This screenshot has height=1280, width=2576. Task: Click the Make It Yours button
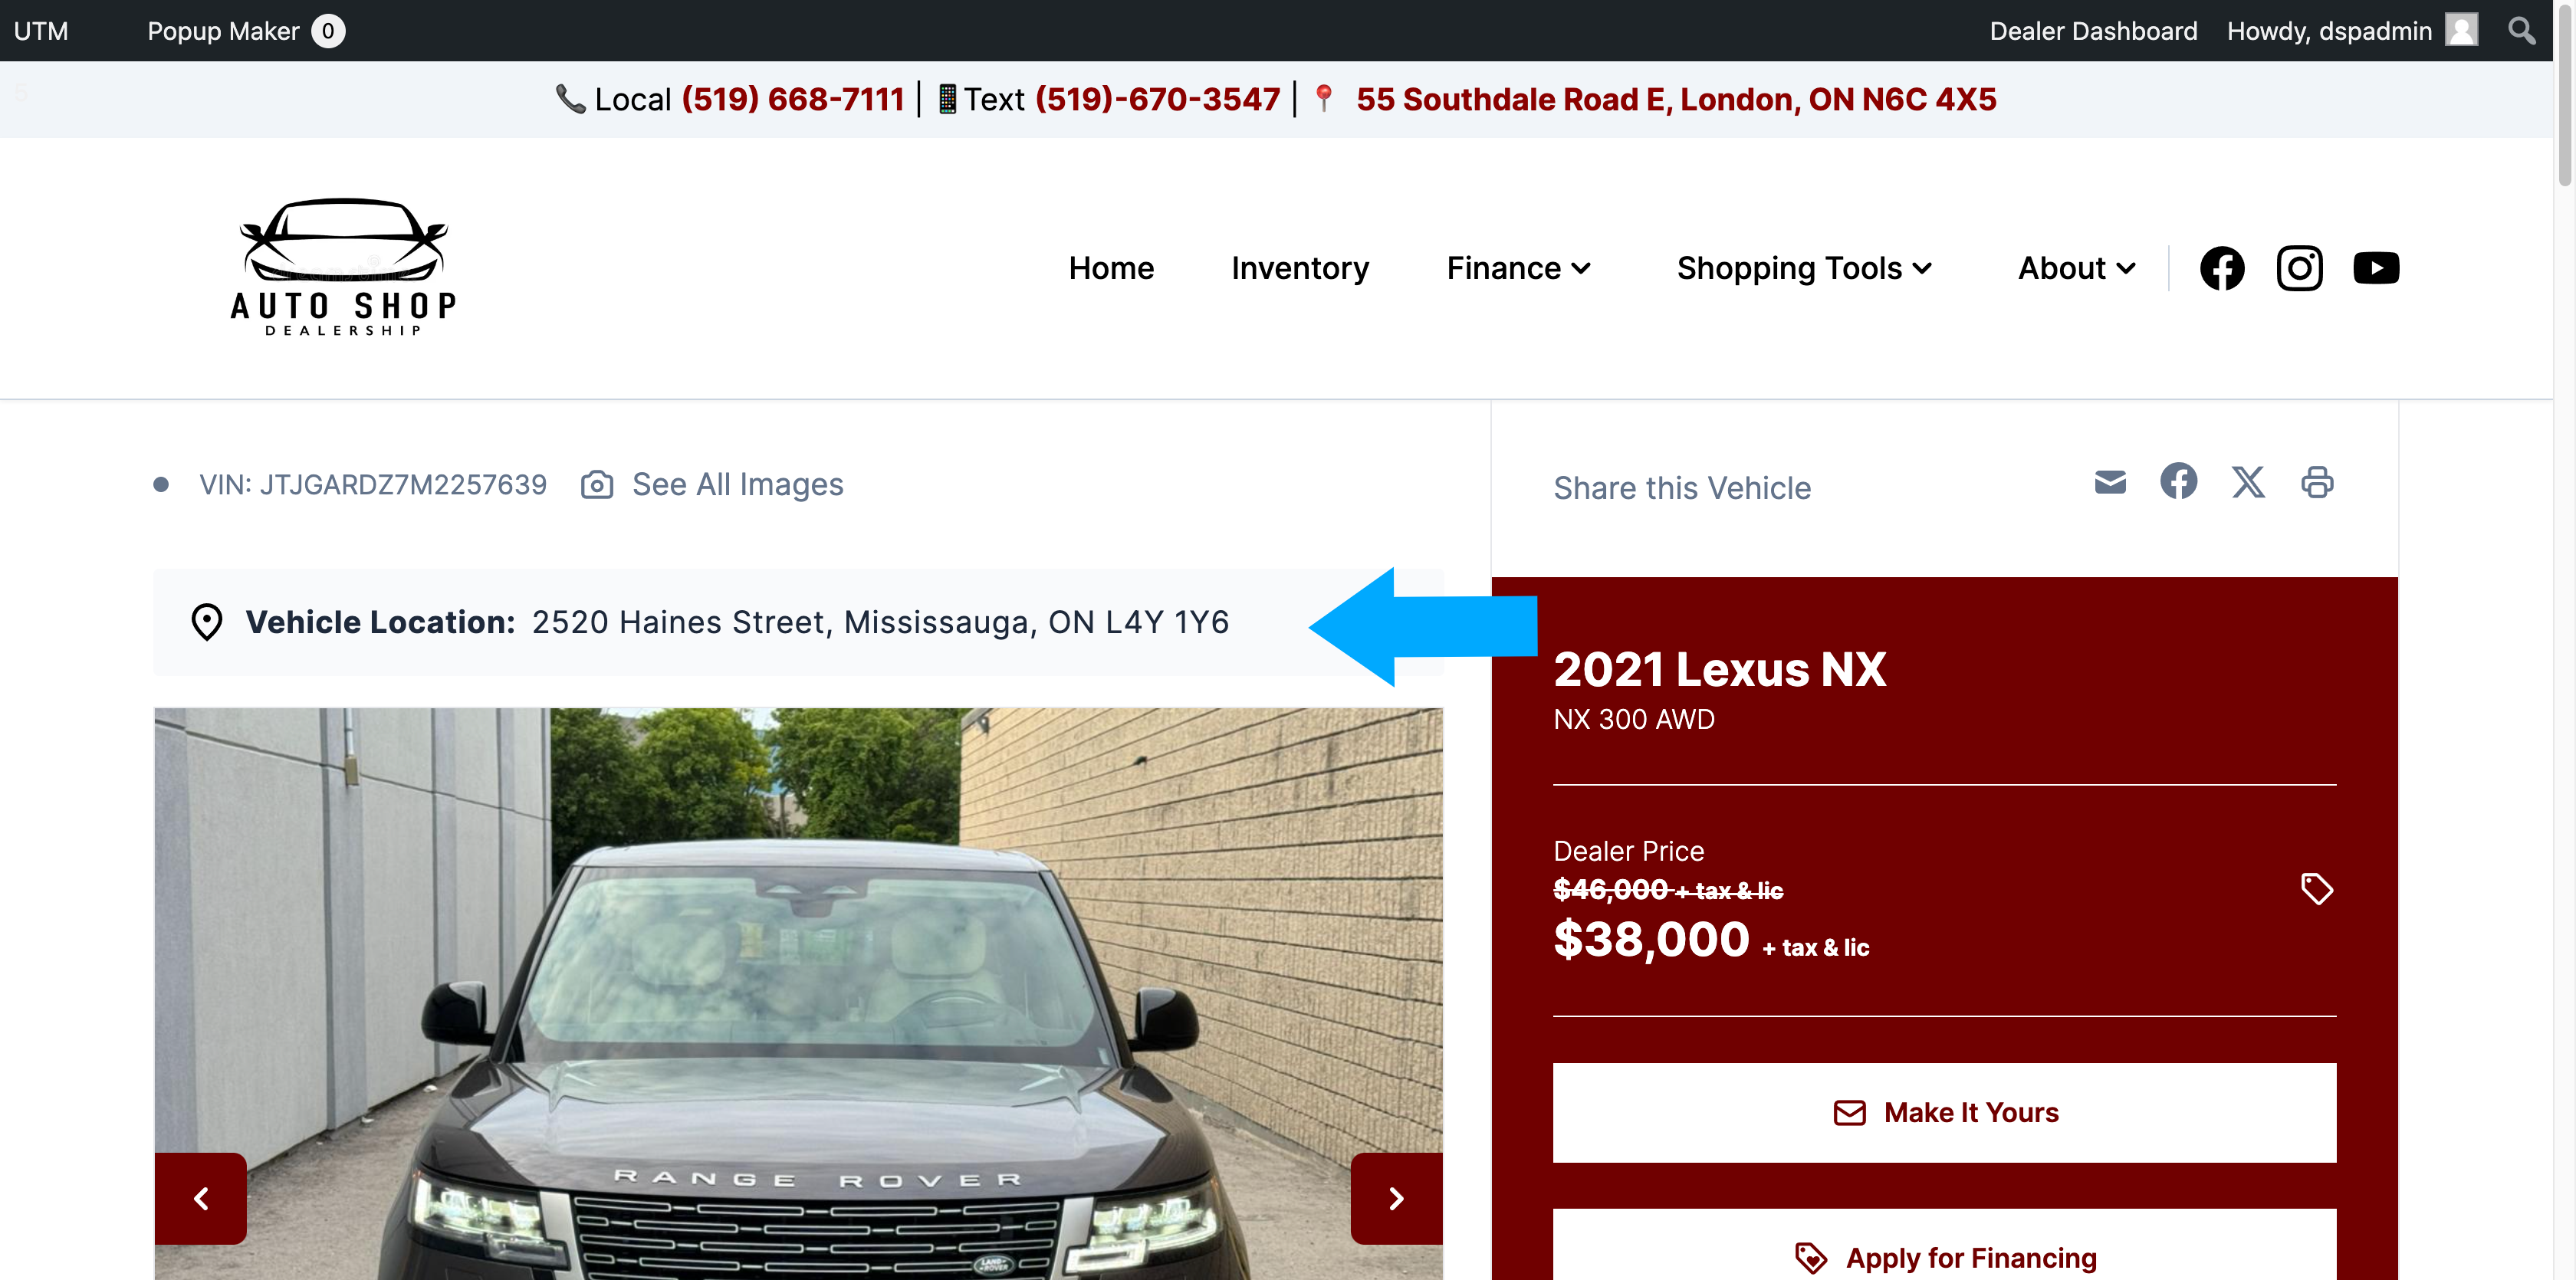coord(1944,1112)
